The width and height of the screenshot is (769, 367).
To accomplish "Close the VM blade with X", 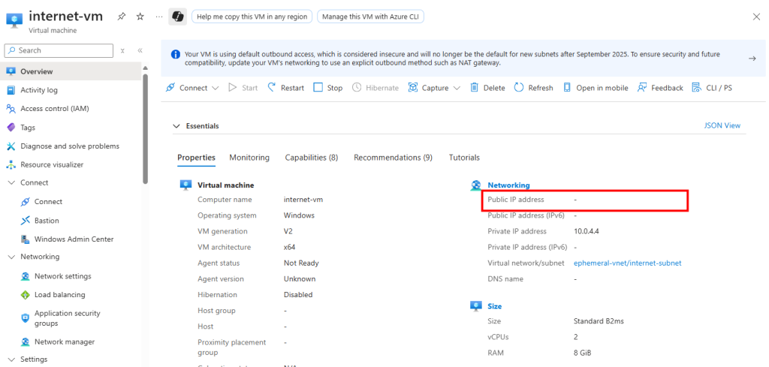I will point(756,17).
